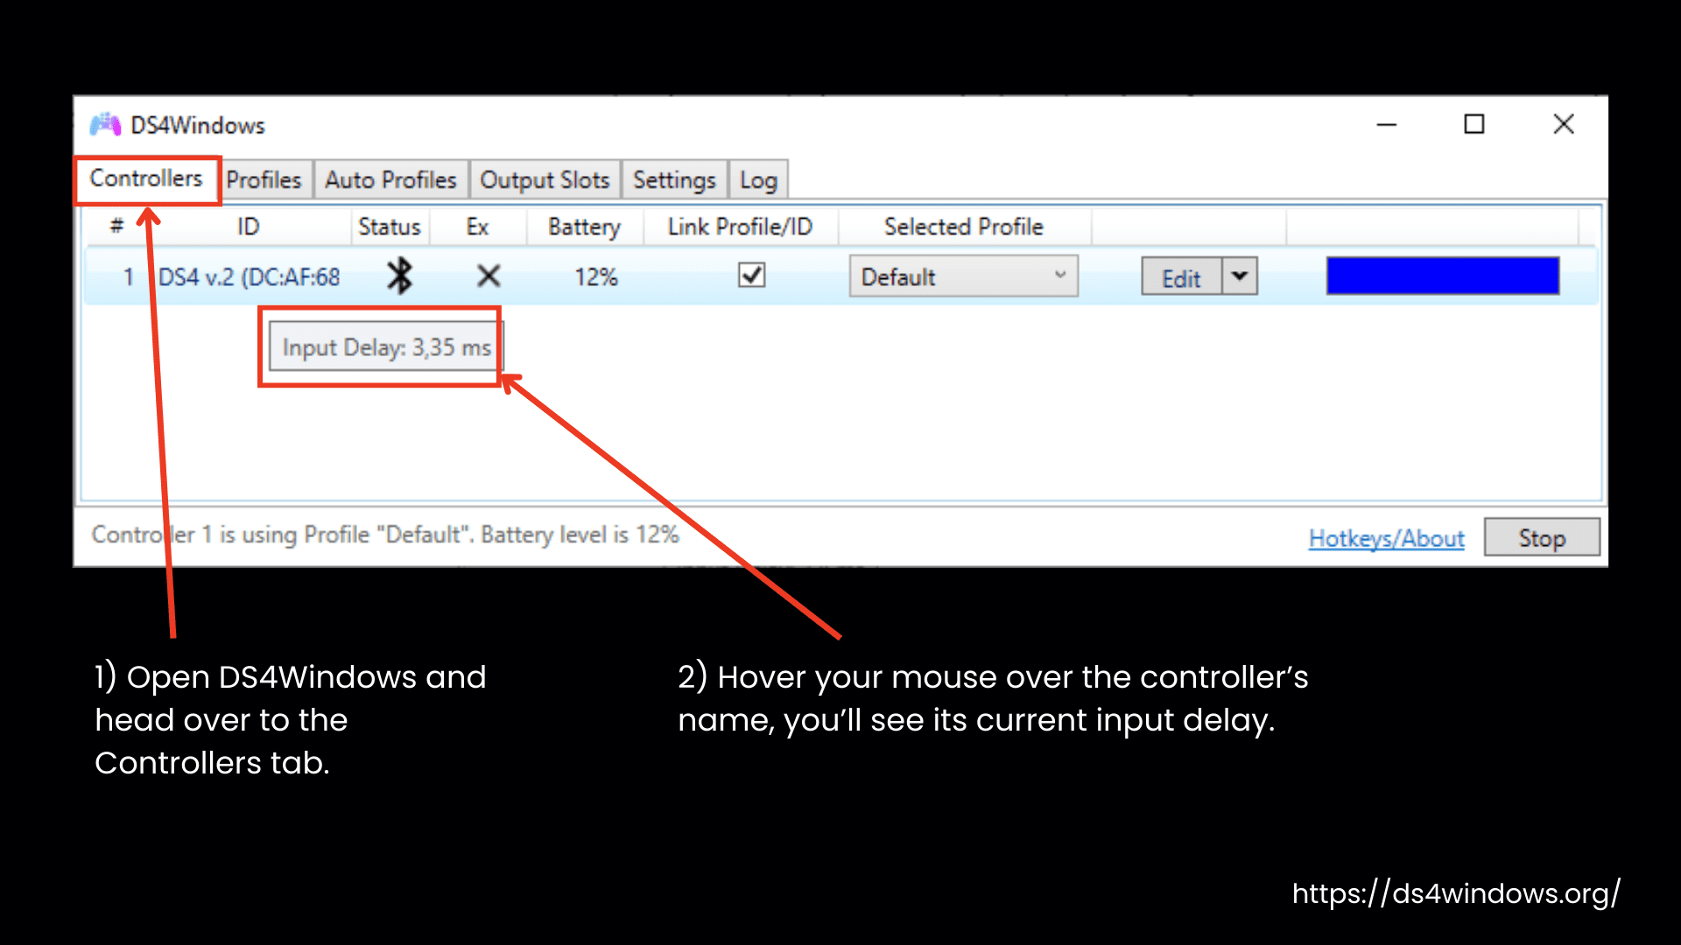
Task: Click the controller number 1 cell
Action: tap(128, 277)
